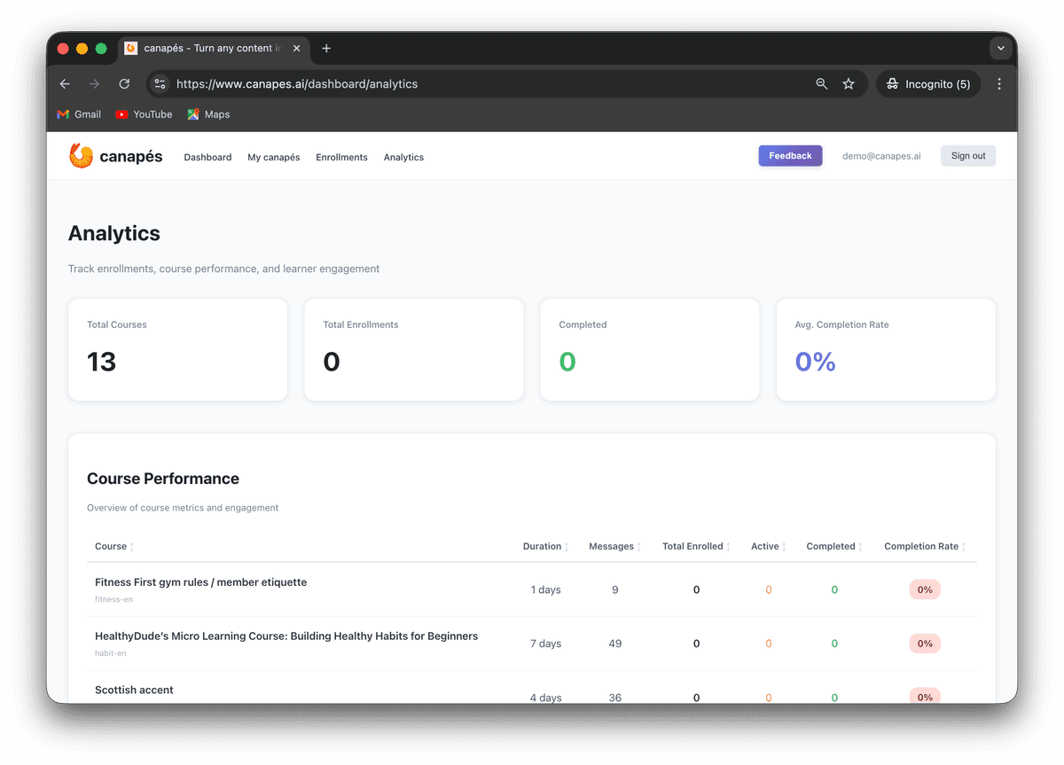This screenshot has height=765, width=1064.
Task: Switch to the Enrollments section
Action: [341, 157]
